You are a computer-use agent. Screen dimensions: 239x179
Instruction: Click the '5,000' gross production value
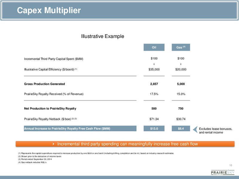[x=181, y=84]
